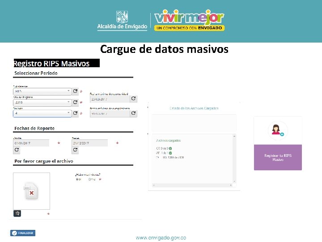Click the Vivir Mejor logo
The image size is (322, 242).
189,20
